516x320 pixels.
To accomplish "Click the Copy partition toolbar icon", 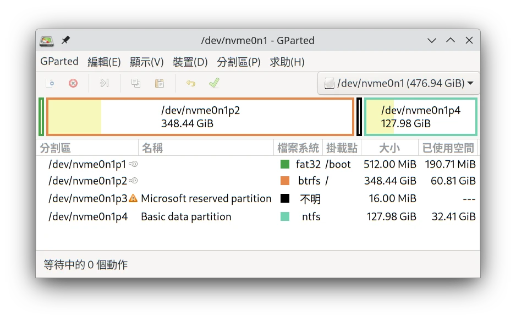I will [135, 83].
